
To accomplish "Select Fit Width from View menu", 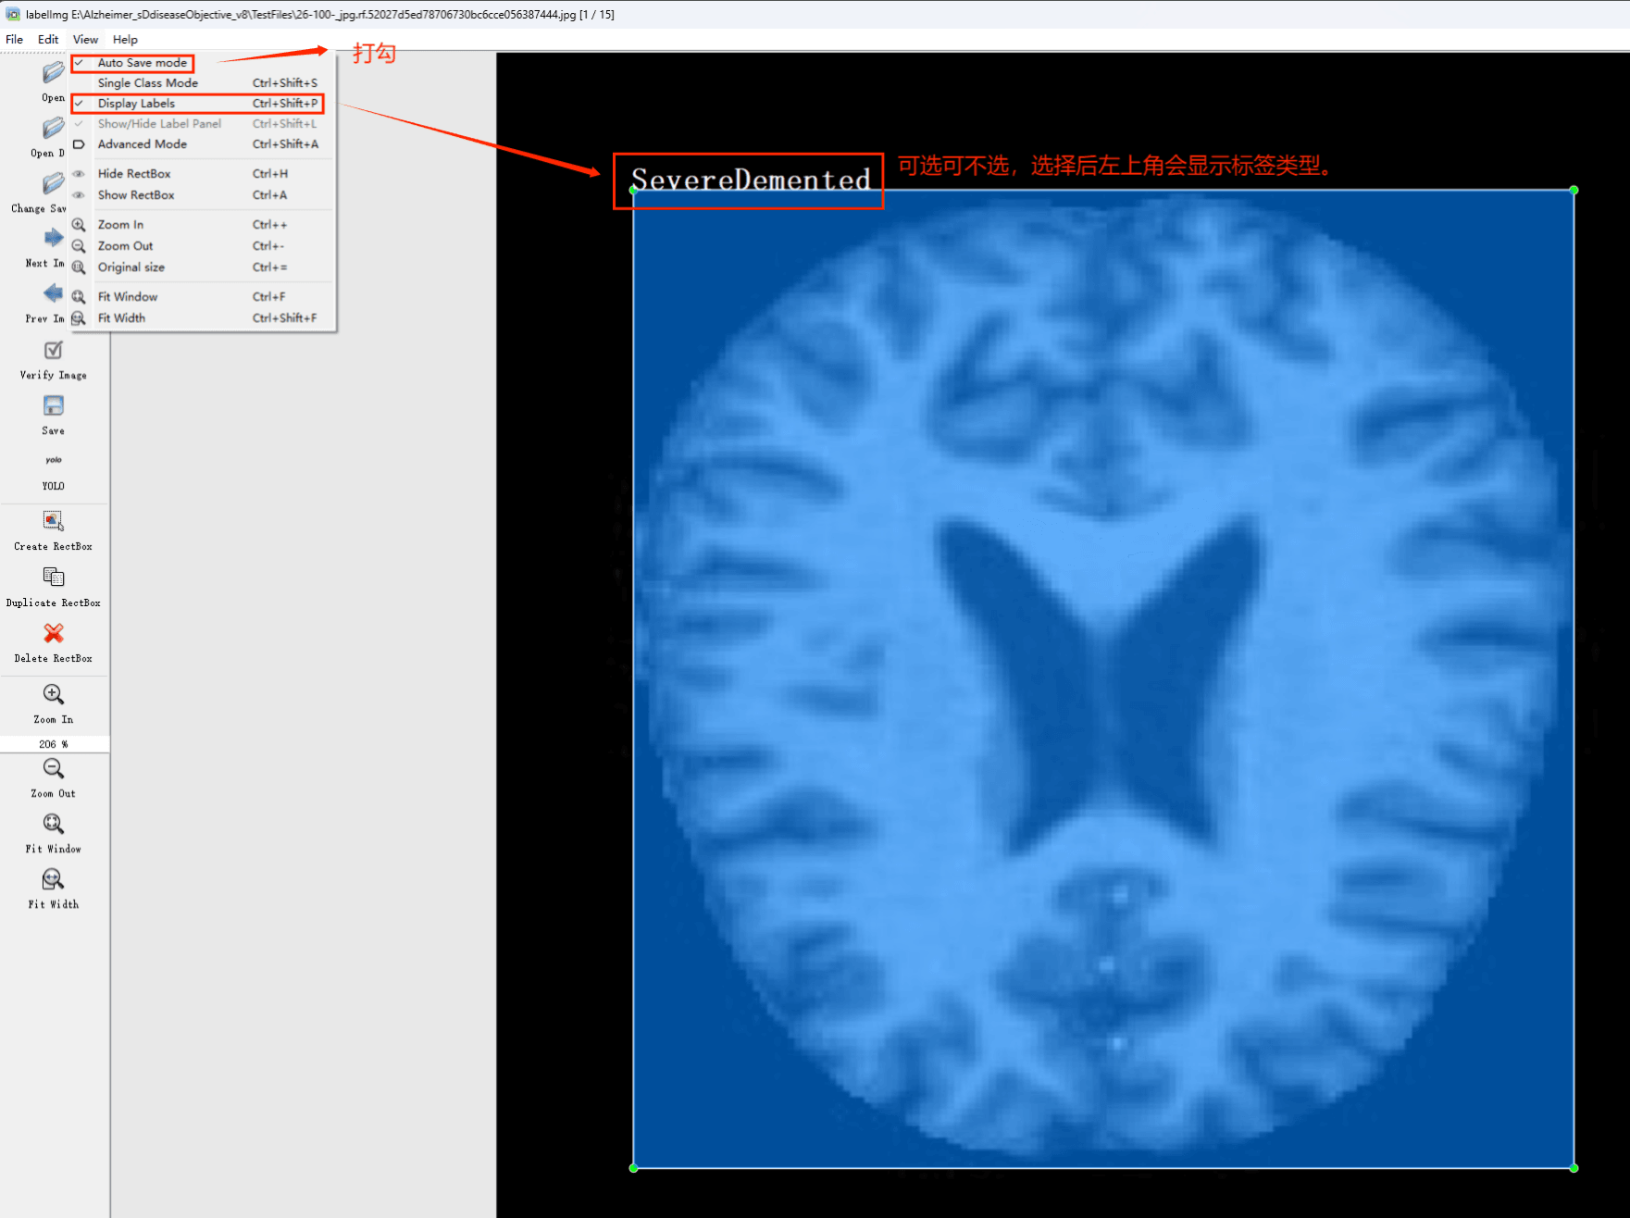I will 202,318.
